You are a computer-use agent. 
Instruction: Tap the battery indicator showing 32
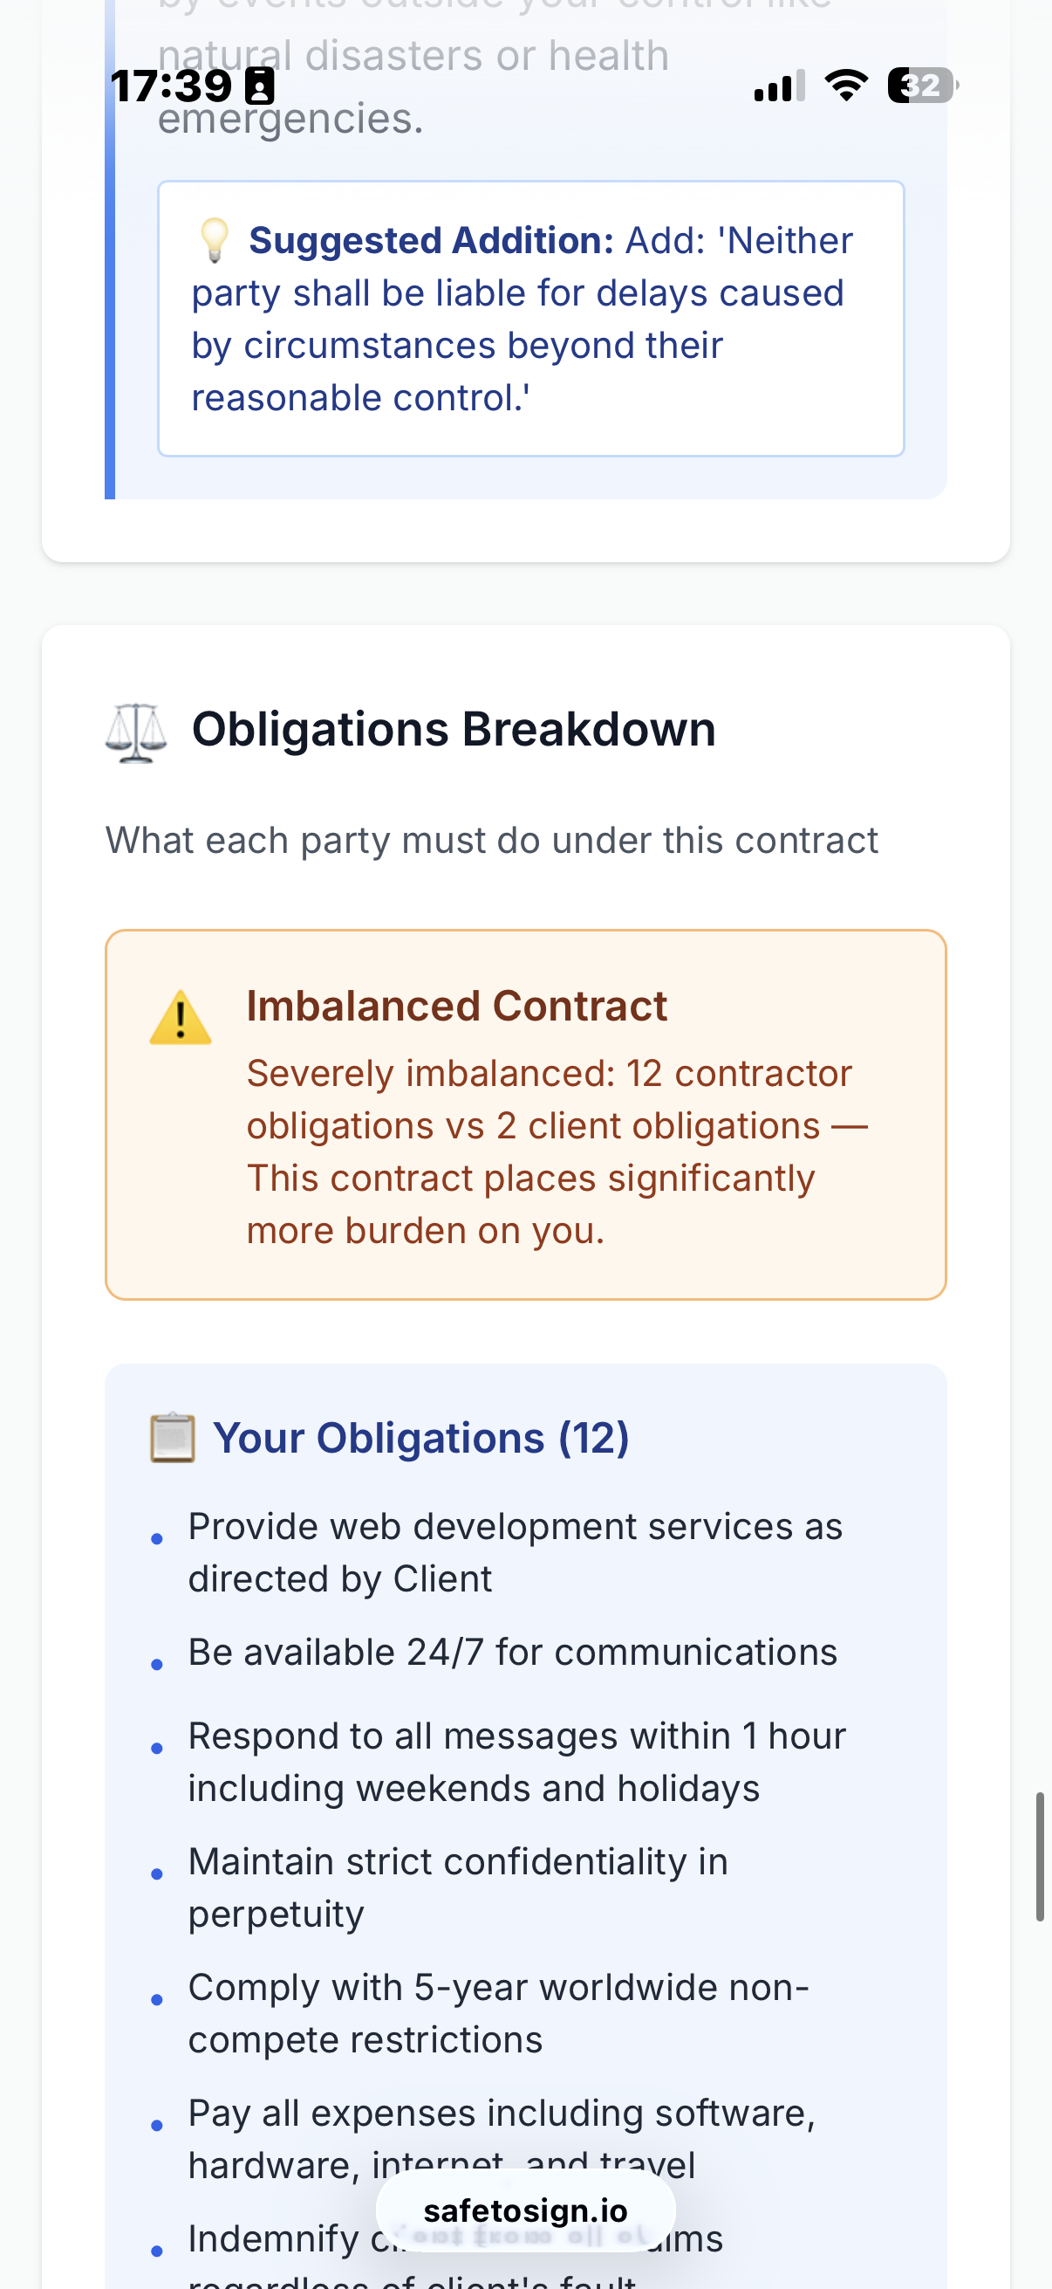921,86
